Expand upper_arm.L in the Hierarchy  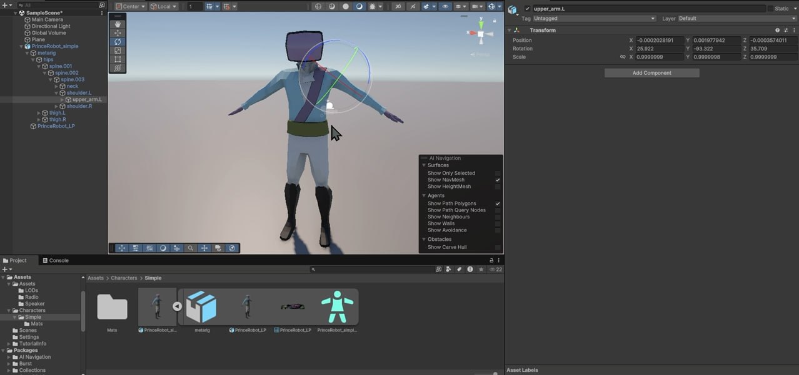(x=62, y=100)
